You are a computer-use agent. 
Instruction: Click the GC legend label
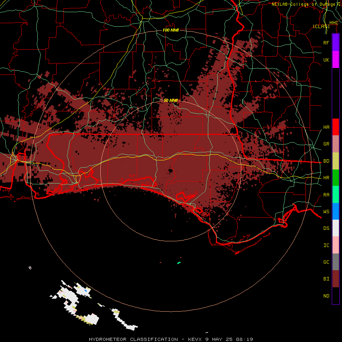tap(326, 262)
